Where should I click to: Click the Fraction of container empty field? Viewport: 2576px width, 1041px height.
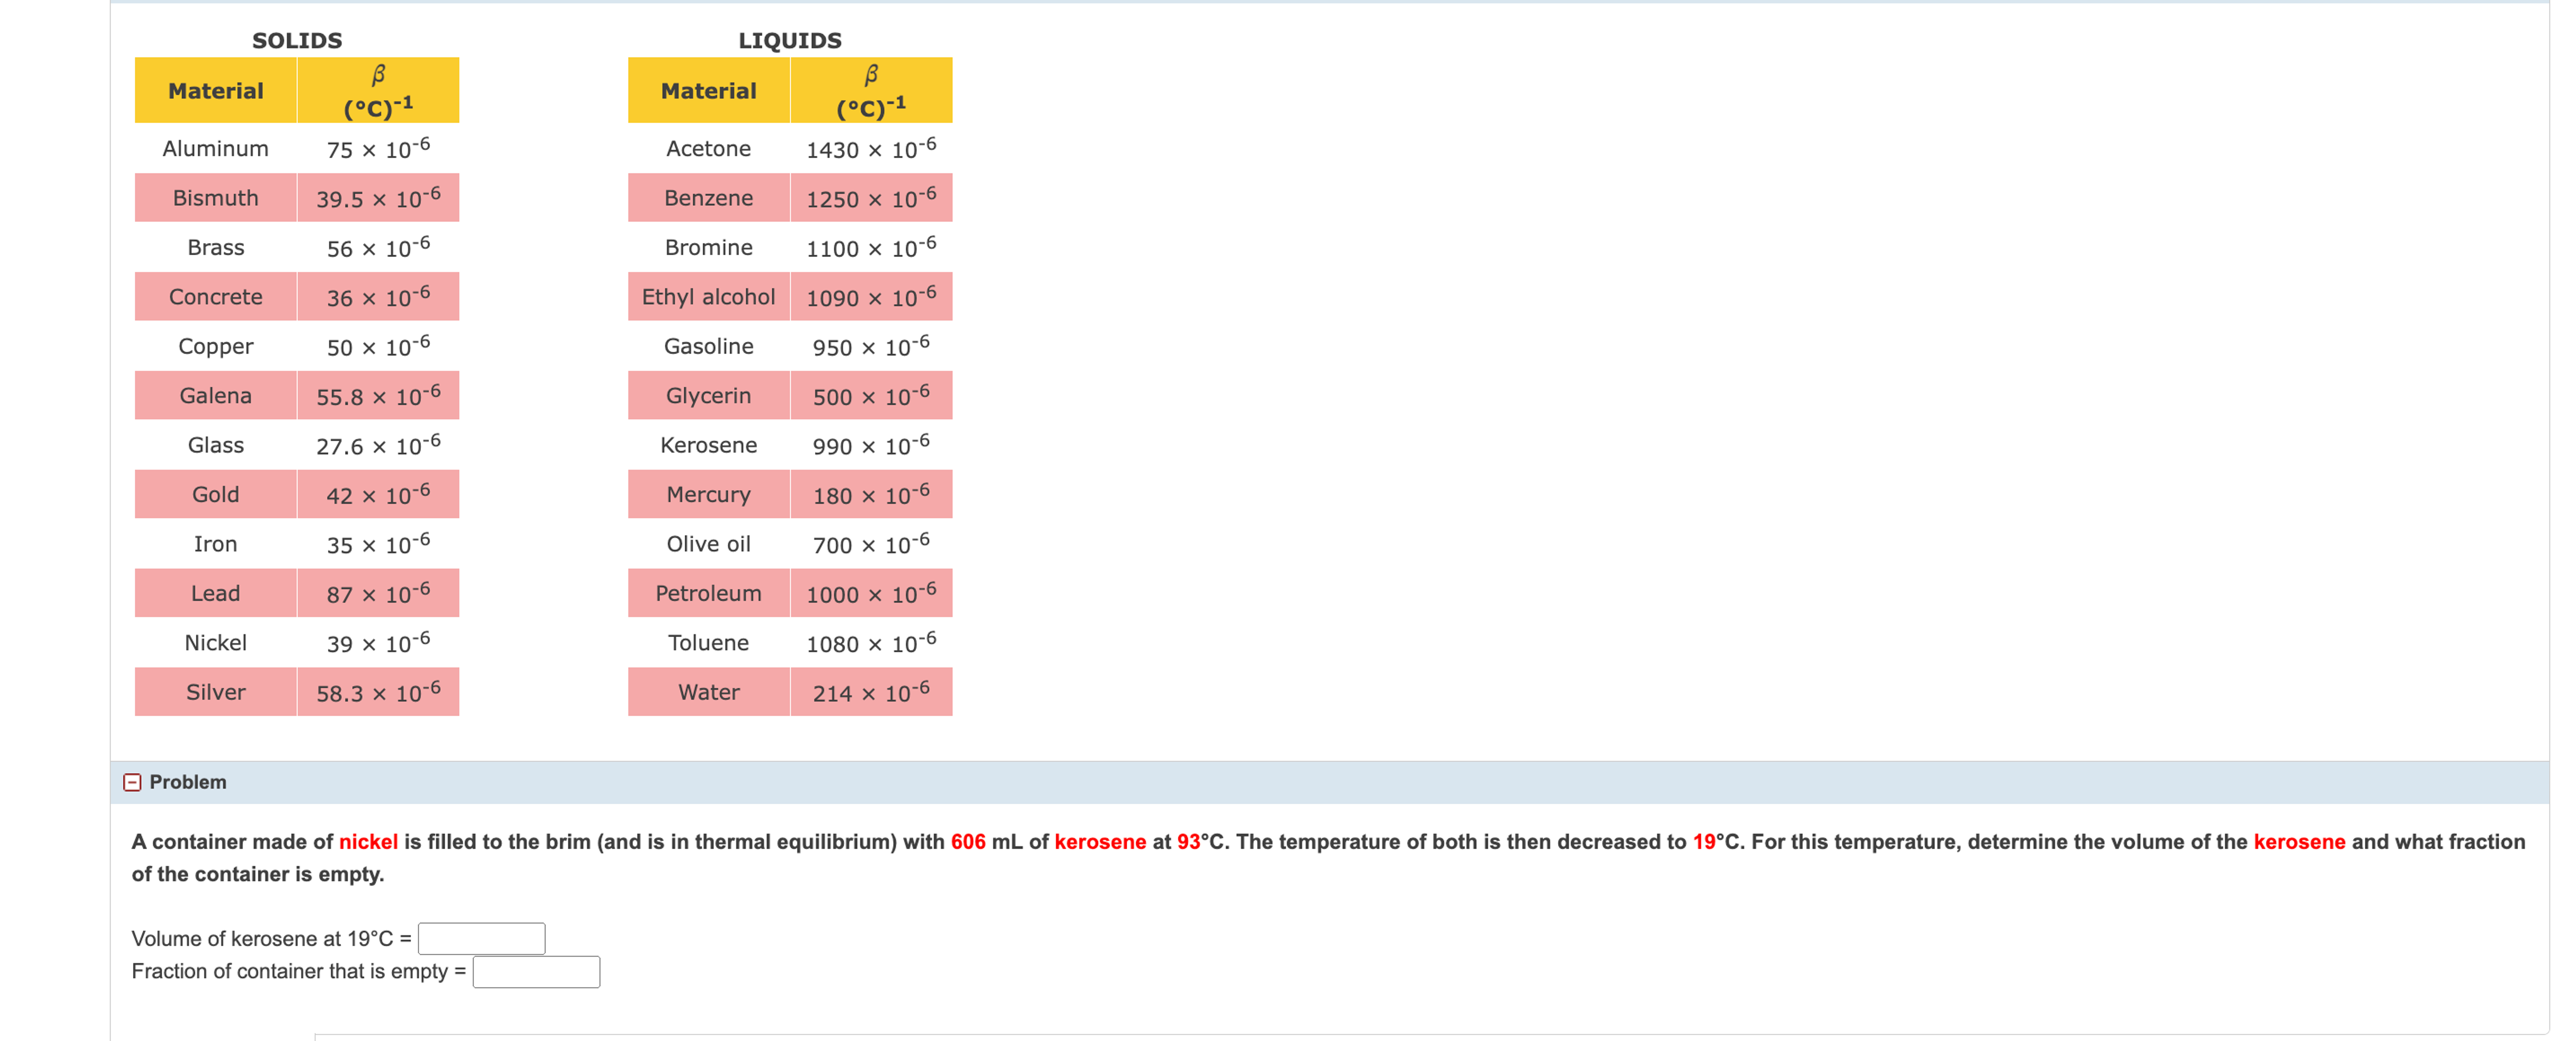[x=536, y=971]
